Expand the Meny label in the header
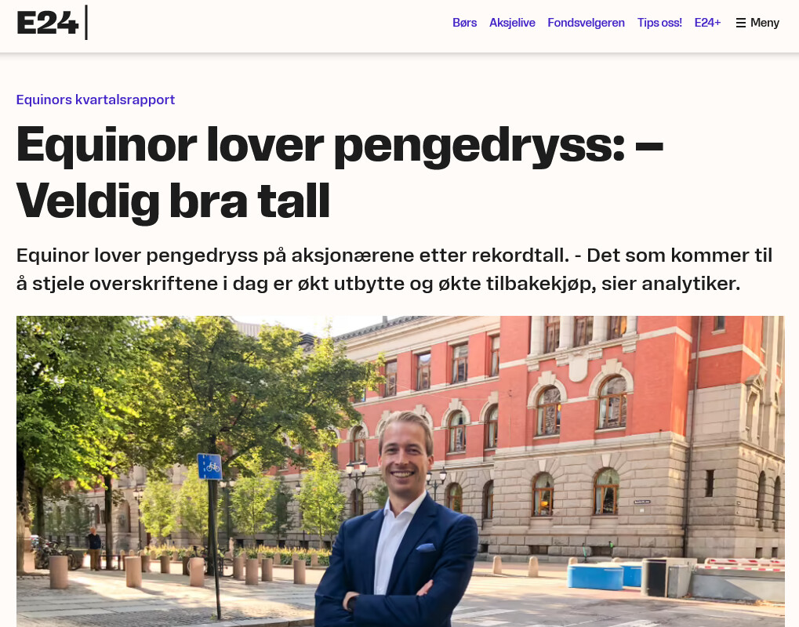 [x=764, y=23]
